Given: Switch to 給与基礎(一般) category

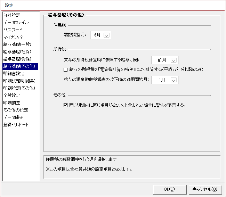Looking at the screenshot, I should coord(16,44).
